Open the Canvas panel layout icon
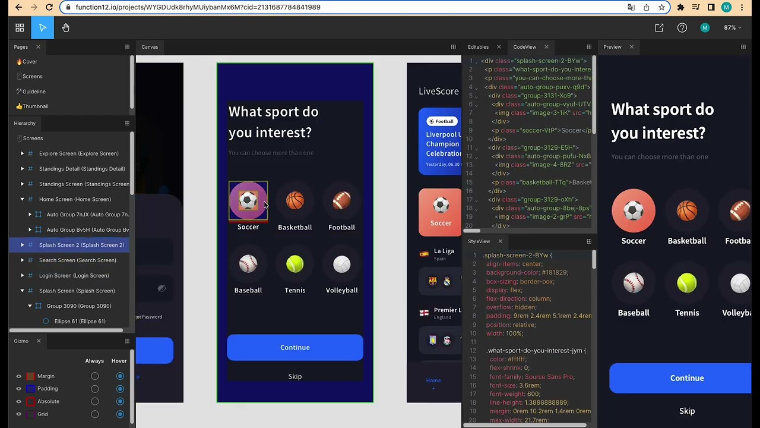760x428 pixels. tap(453, 47)
